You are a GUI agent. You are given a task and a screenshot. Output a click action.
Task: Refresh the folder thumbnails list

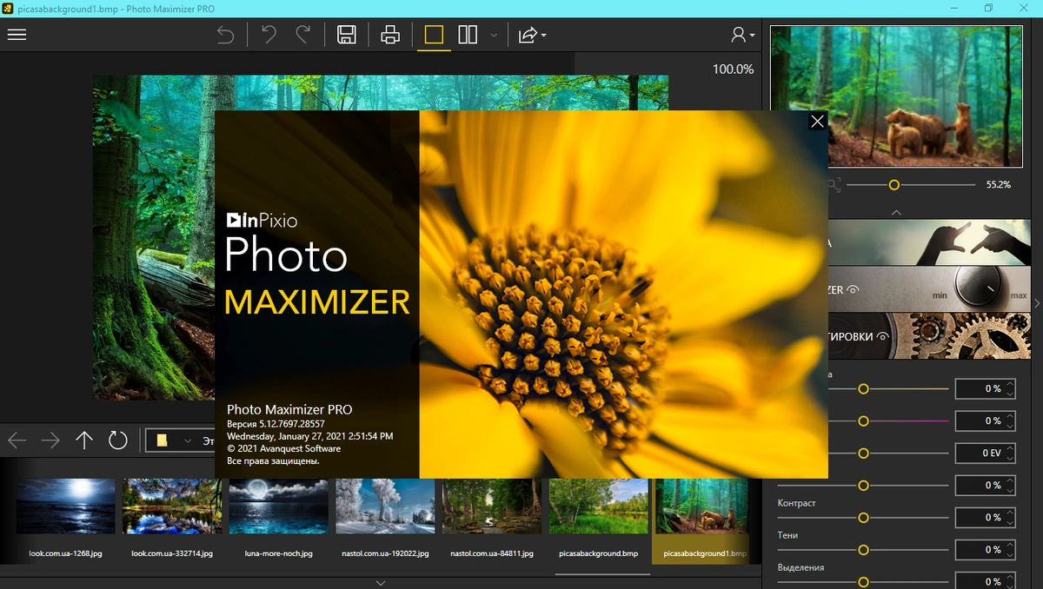(118, 440)
